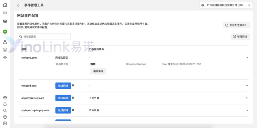Open the triangle graph nodes sidebar icon
Image resolution: width=257 pixels, height=128 pixels.
5,42
